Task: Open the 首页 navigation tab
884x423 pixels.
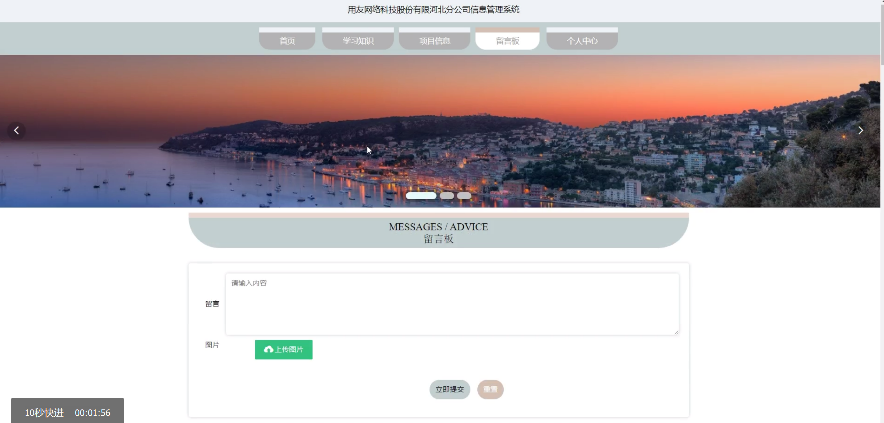Action: point(287,40)
